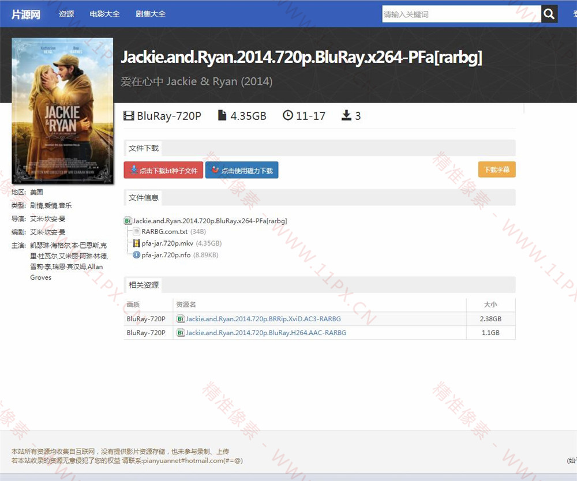Select the RARBG.com.txt file entry
The height and width of the screenshot is (481, 577).
click(164, 232)
